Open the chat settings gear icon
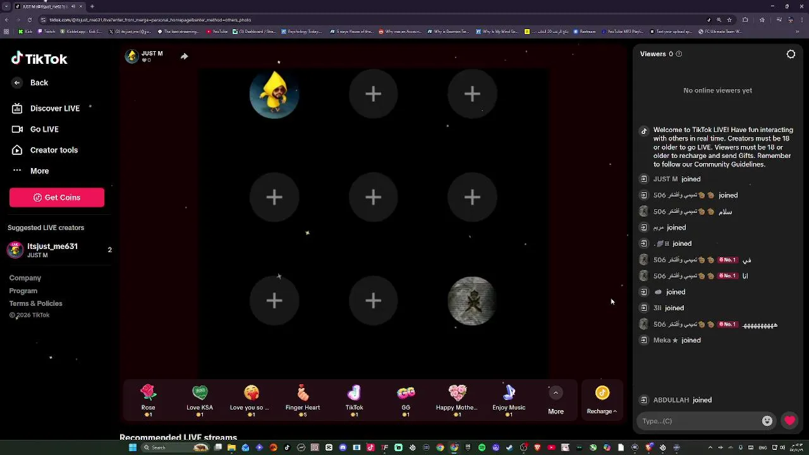The width and height of the screenshot is (809, 455). tap(791, 54)
